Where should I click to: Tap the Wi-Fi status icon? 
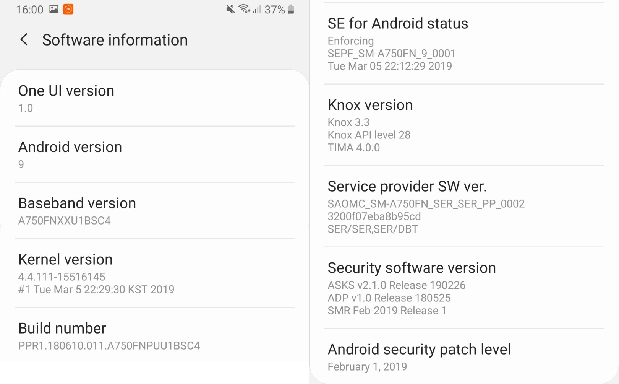pos(244,9)
